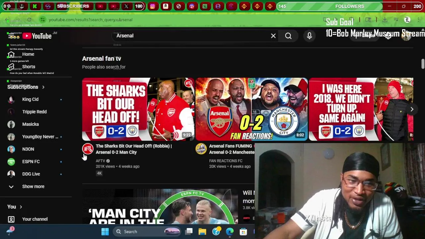
Task: Click the 4K badge under AFTV video
Action: [x=99, y=173]
